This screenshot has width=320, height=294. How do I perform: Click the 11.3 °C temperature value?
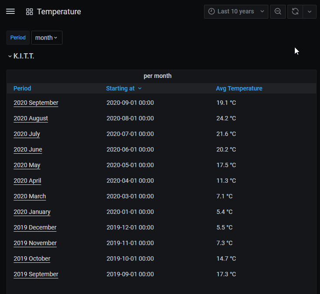226,181
